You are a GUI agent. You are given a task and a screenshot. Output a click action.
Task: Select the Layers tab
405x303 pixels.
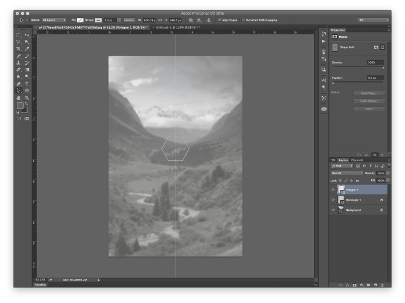coord(343,160)
